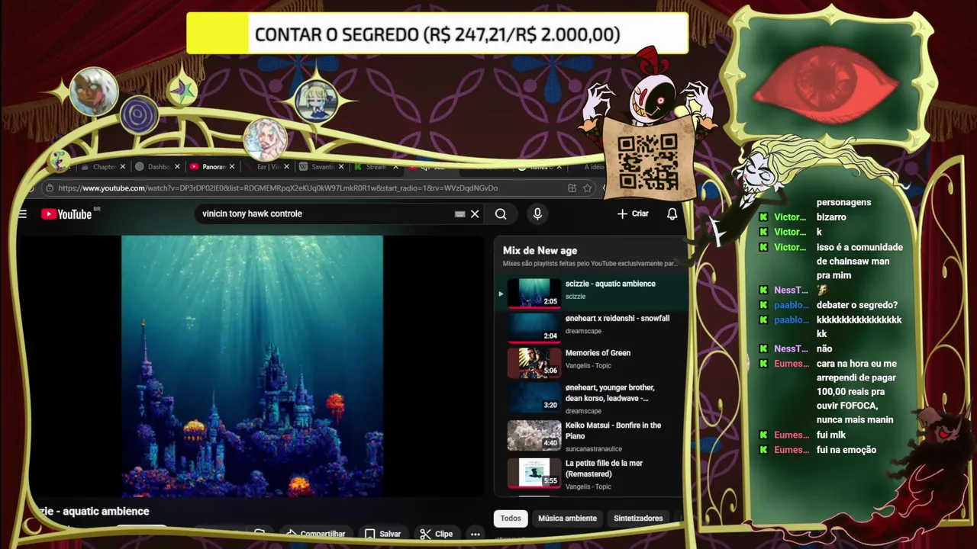977x549 pixels.
Task: Click the browser address bar URL
Action: point(278,188)
